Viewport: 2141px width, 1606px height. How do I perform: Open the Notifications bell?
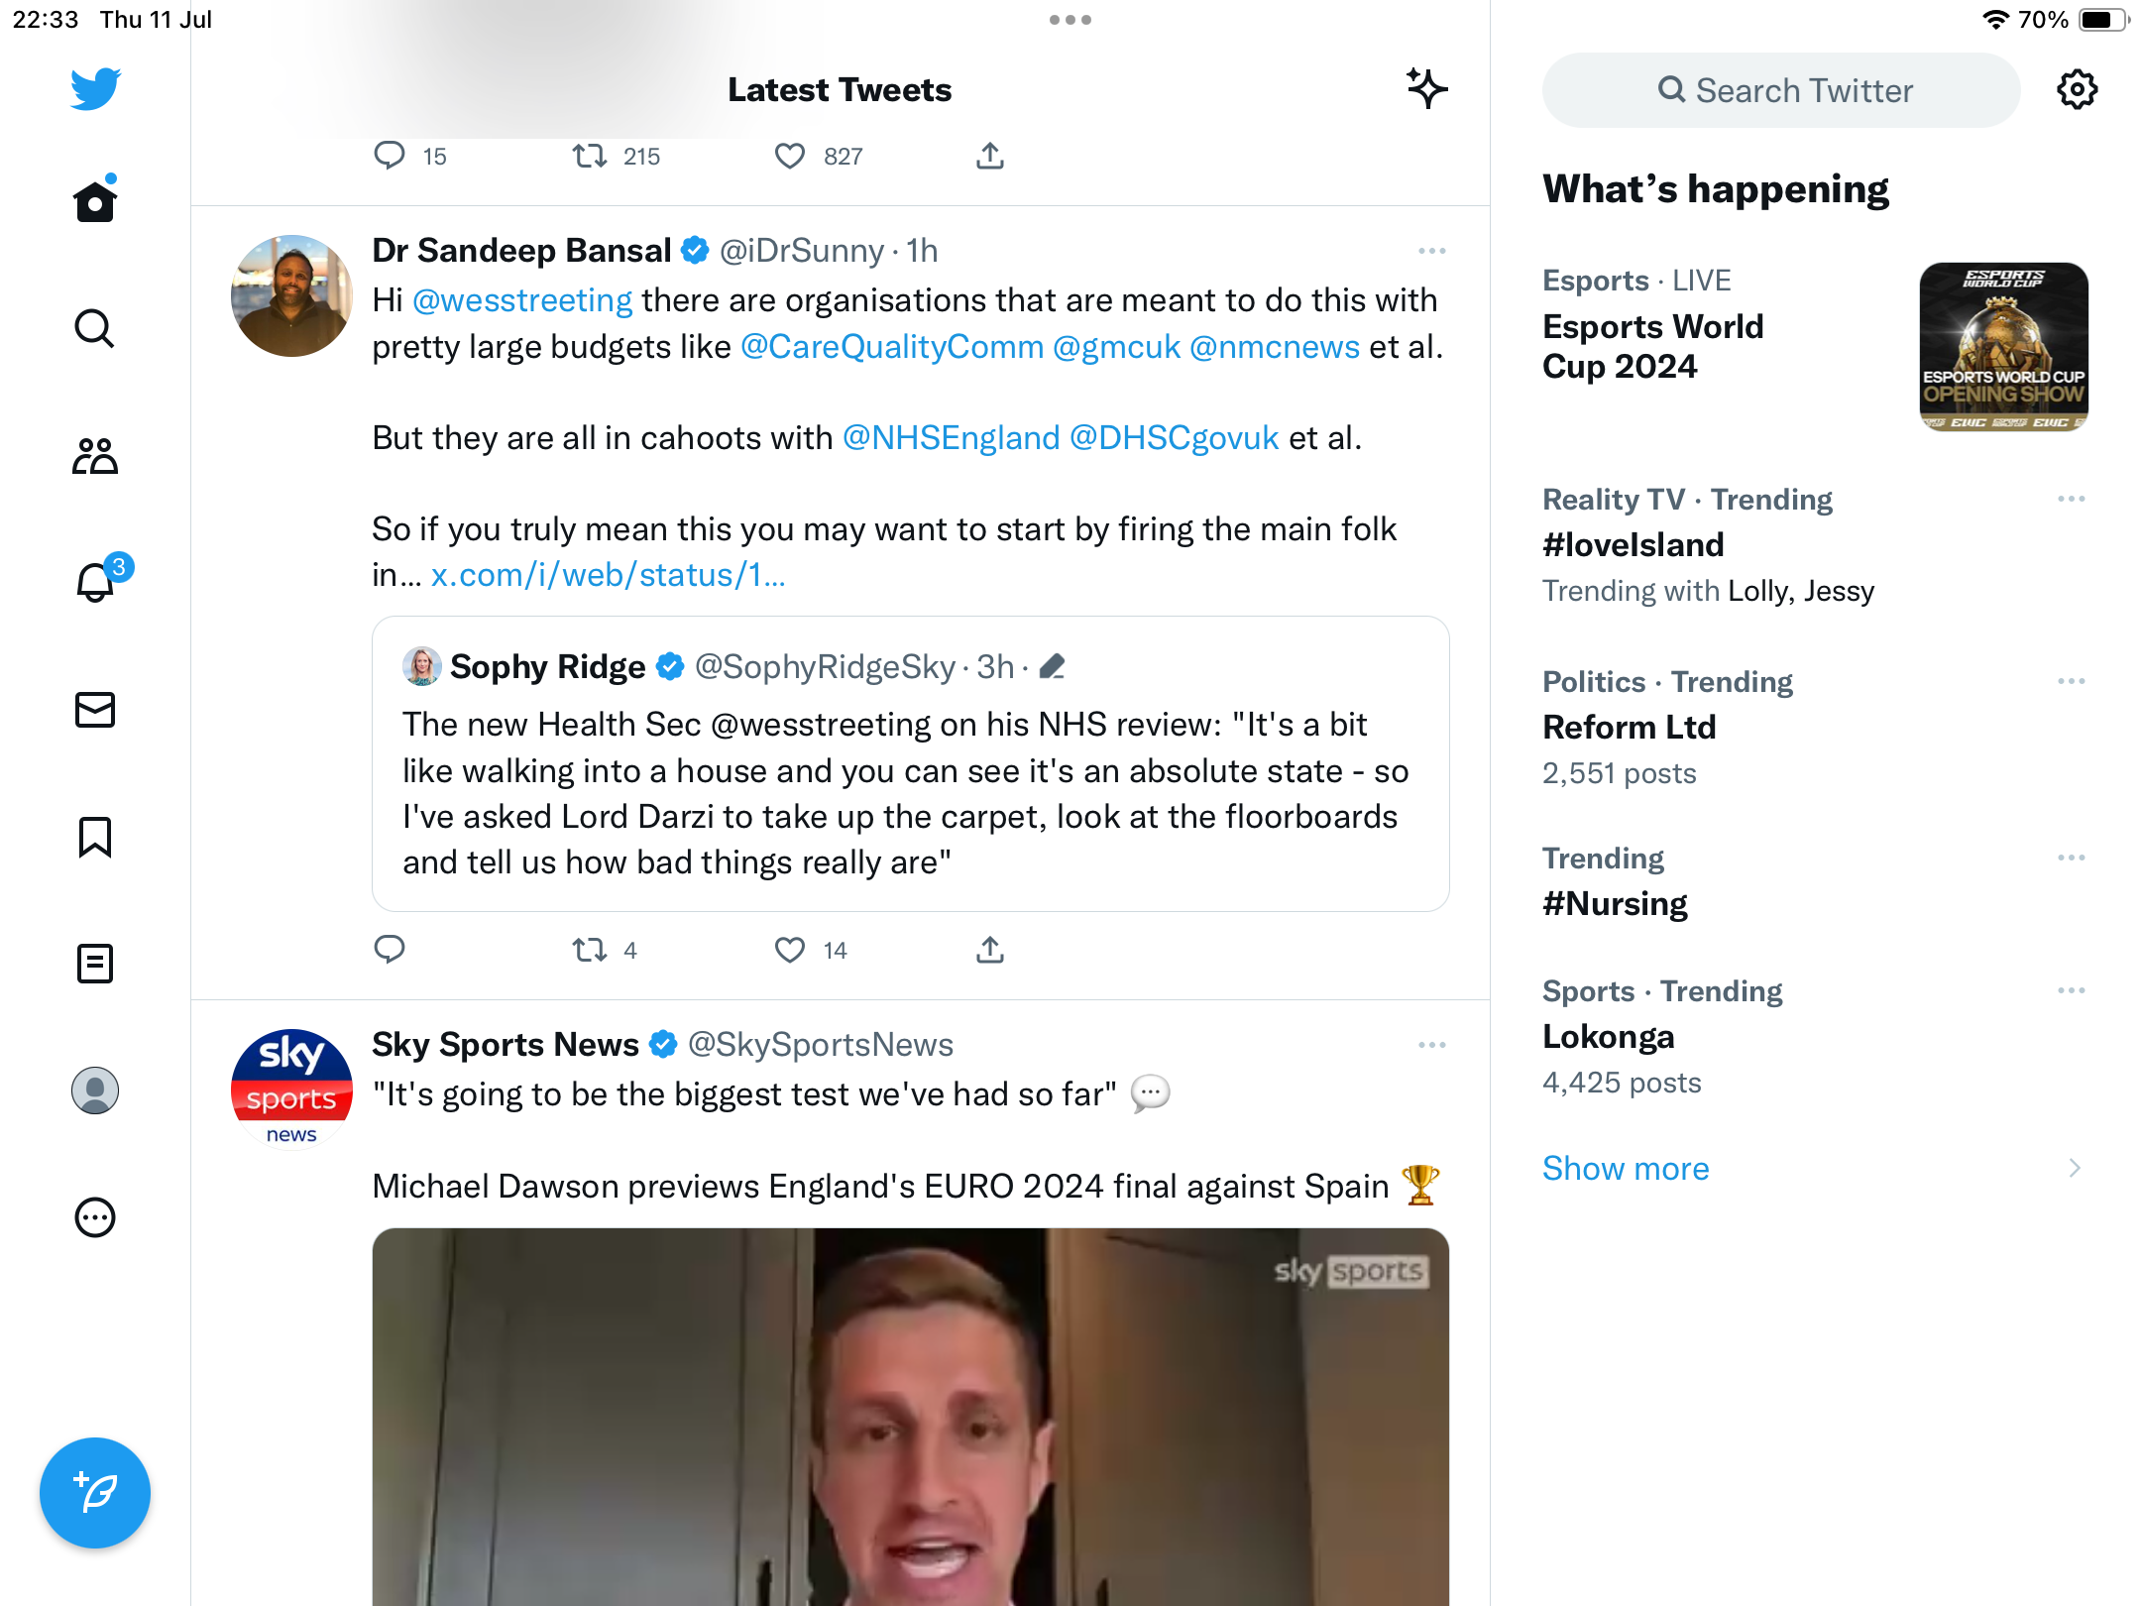pos(95,583)
